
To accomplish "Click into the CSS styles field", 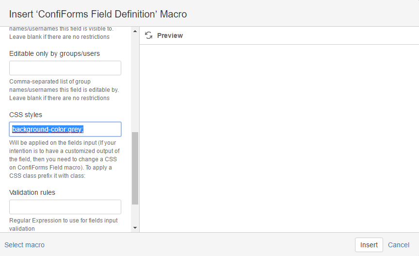I will pos(65,129).
